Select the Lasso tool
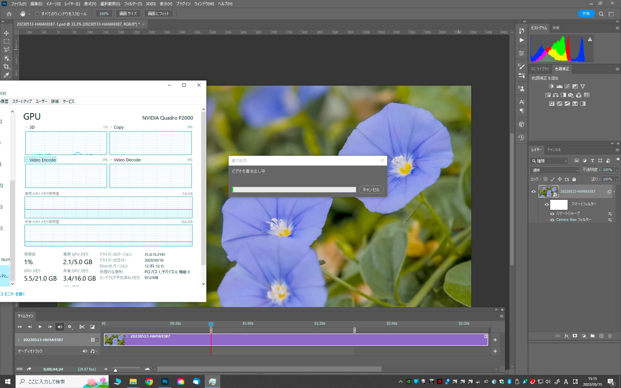 point(6,50)
